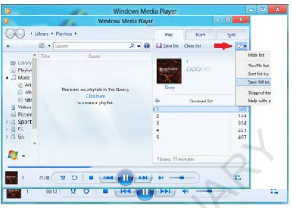The image size is (292, 208).
Task: Open the Organize dropdown at toolbar left
Action: 8,46
